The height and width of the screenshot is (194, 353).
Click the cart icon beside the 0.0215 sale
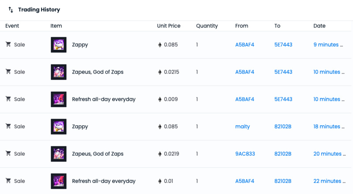8,72
